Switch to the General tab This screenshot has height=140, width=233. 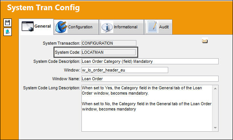pyautogui.click(x=36, y=26)
